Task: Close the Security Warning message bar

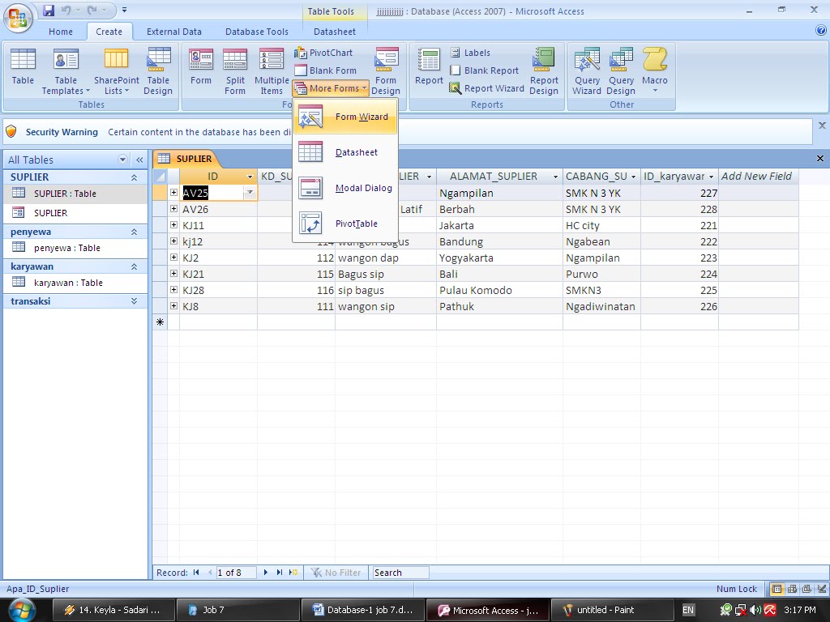Action: click(822, 126)
